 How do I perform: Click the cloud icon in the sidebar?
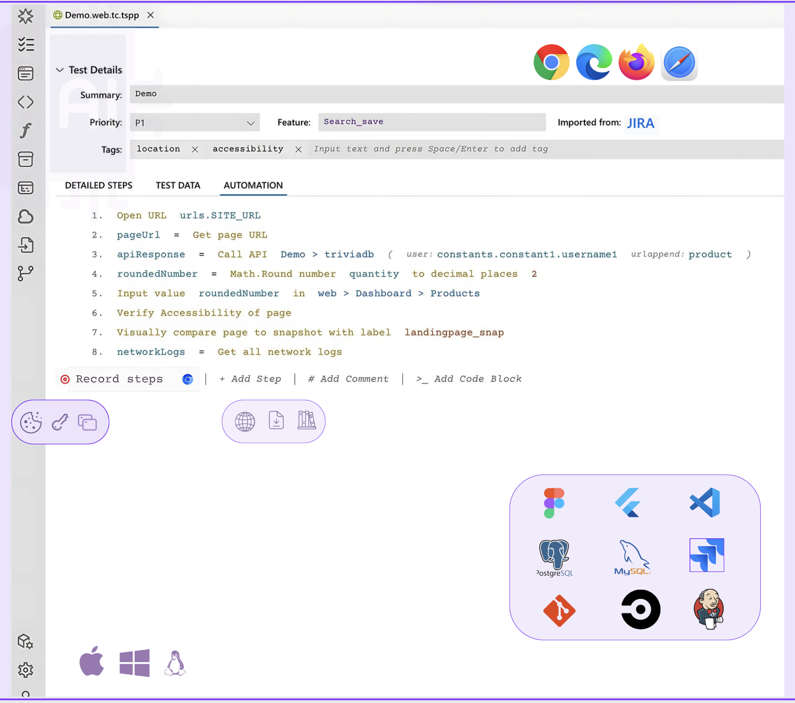point(26,217)
